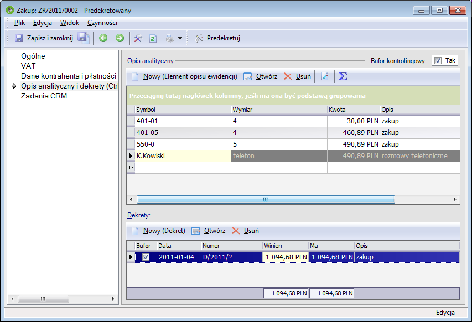Click Nowy (Dekret) label
The height and width of the screenshot is (322, 472).
[164, 231]
